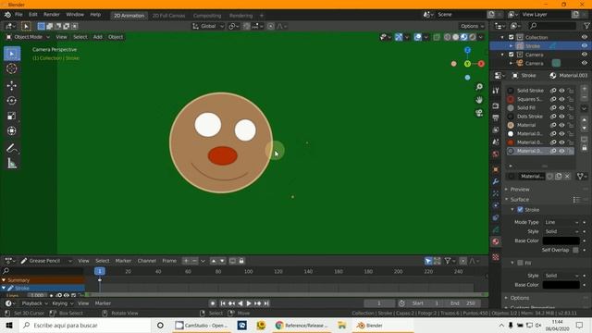This screenshot has width=592, height=333.
Task: Open the File menu
Action: click(x=18, y=15)
